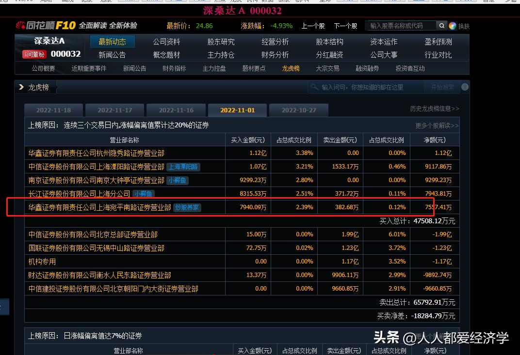Viewport: 520px width, 355px height.
Task: Switch to the 2022-11-01 date tab
Action: [x=238, y=110]
